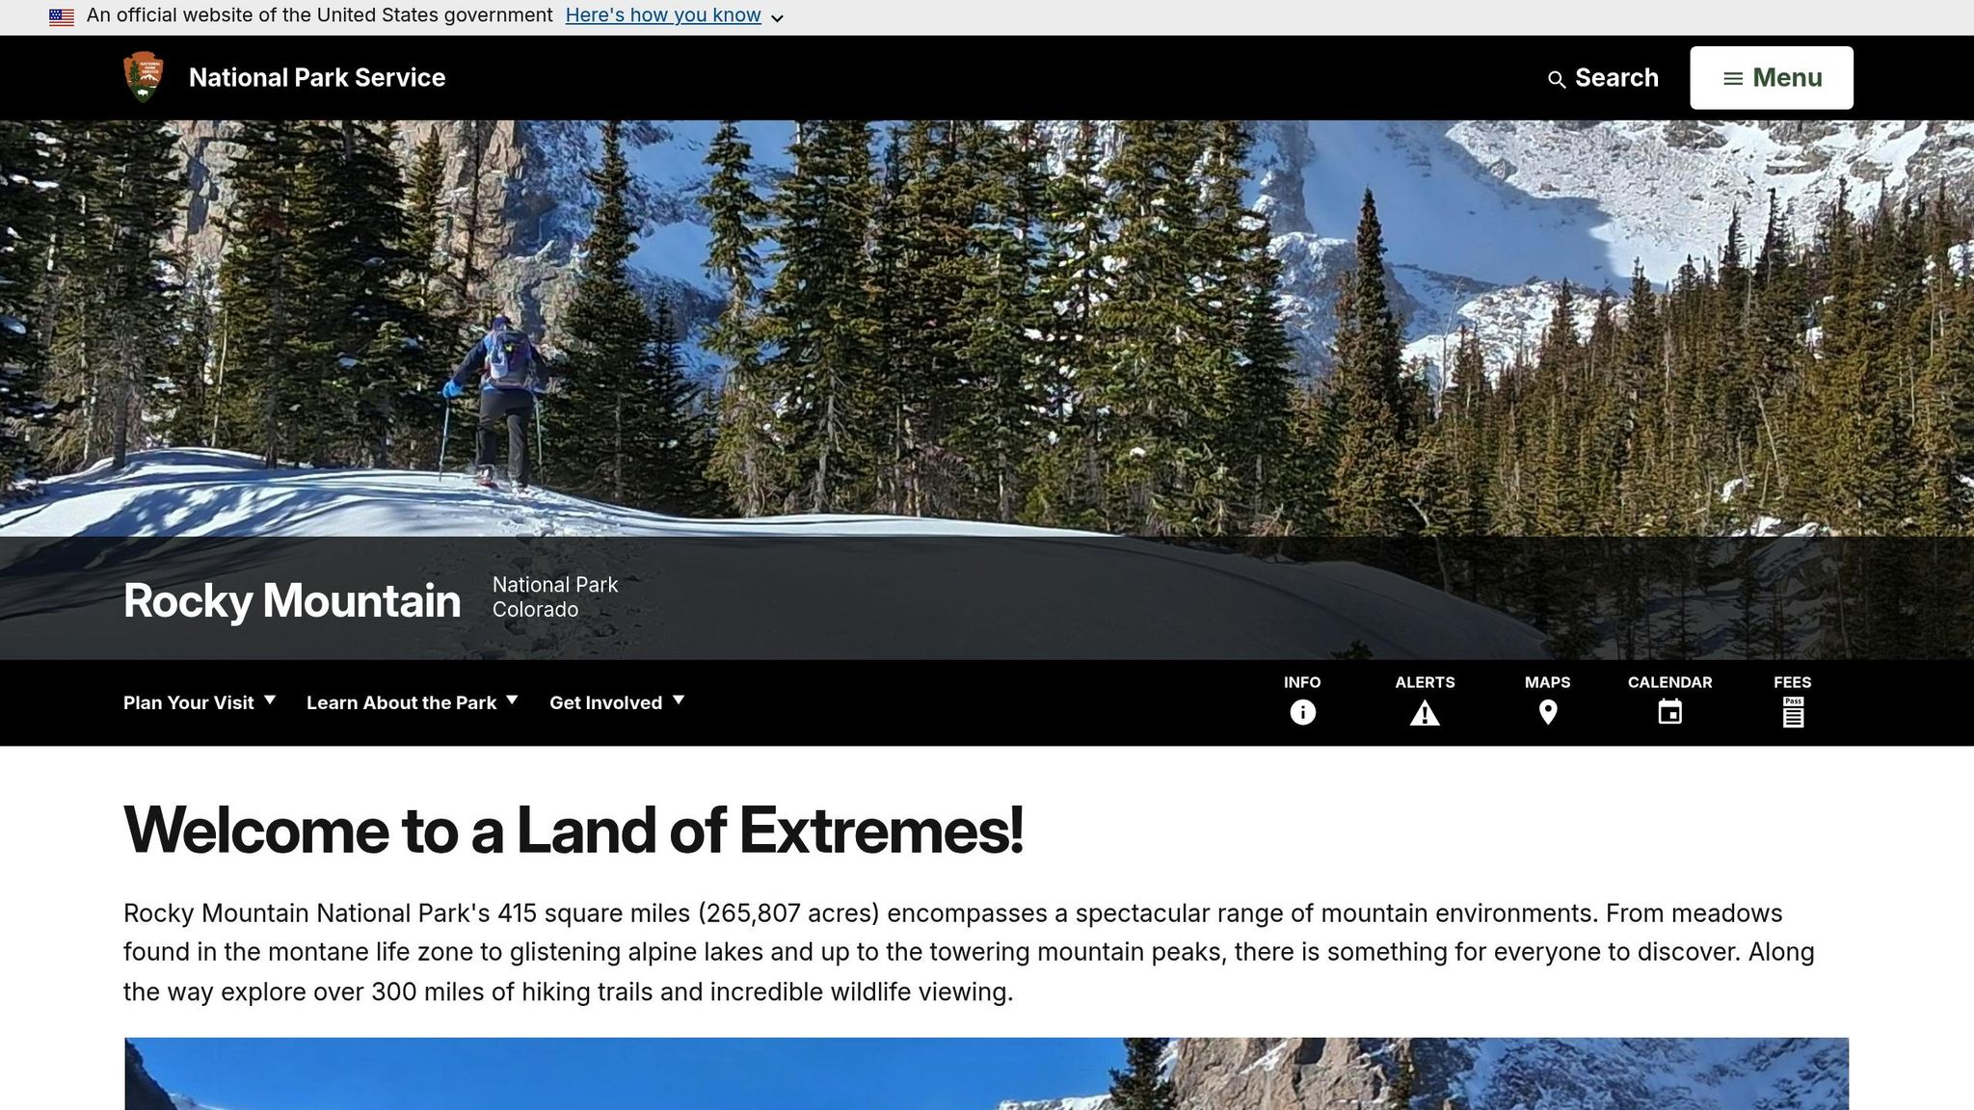Screen dimensions: 1974x1110
Task: Click 'An official website of the United States government' text
Action: [x=320, y=15]
